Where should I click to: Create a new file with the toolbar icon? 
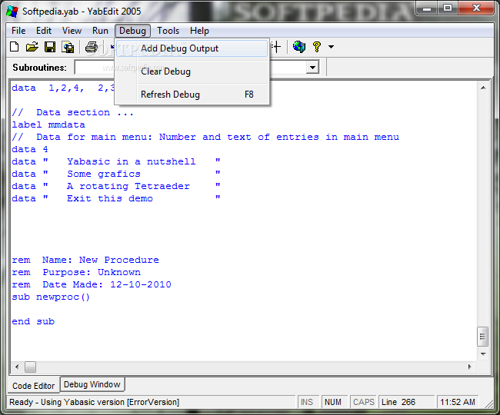pos(15,47)
